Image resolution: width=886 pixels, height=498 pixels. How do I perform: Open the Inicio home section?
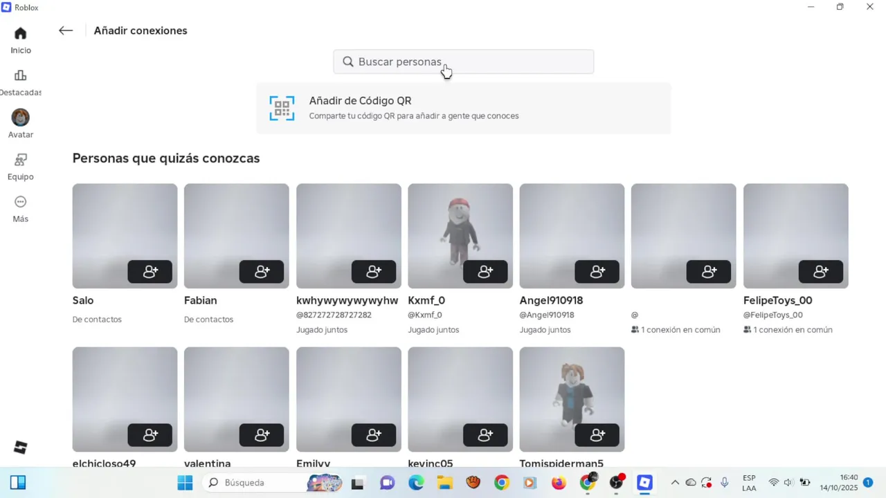point(21,40)
